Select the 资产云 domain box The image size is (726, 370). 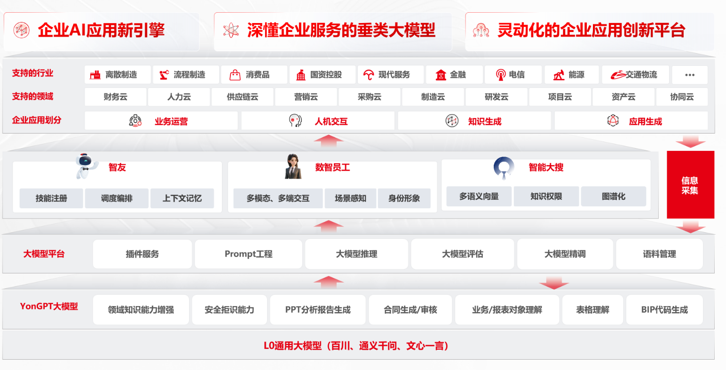(x=623, y=97)
